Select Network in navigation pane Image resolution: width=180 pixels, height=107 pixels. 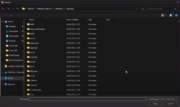[11, 84]
